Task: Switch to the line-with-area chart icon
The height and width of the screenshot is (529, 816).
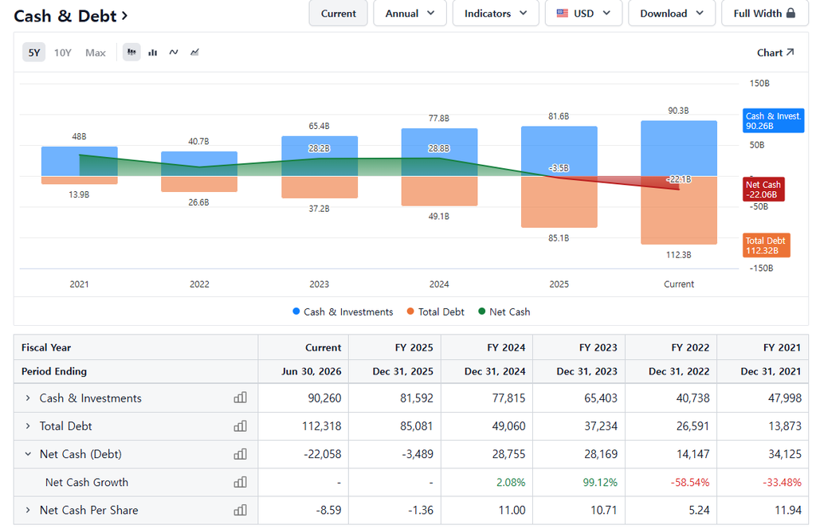Action: click(194, 53)
